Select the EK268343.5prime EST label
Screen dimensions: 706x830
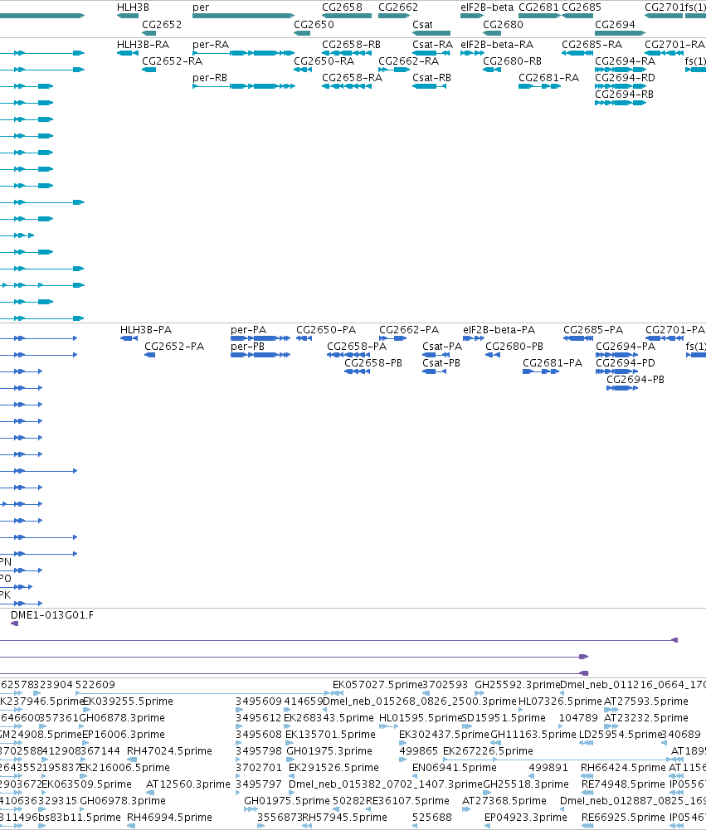329,718
